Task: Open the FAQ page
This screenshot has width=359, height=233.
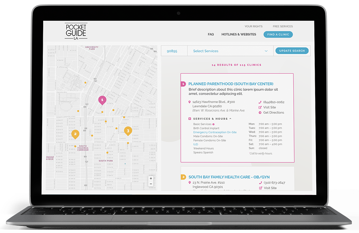Action: pyautogui.click(x=211, y=35)
